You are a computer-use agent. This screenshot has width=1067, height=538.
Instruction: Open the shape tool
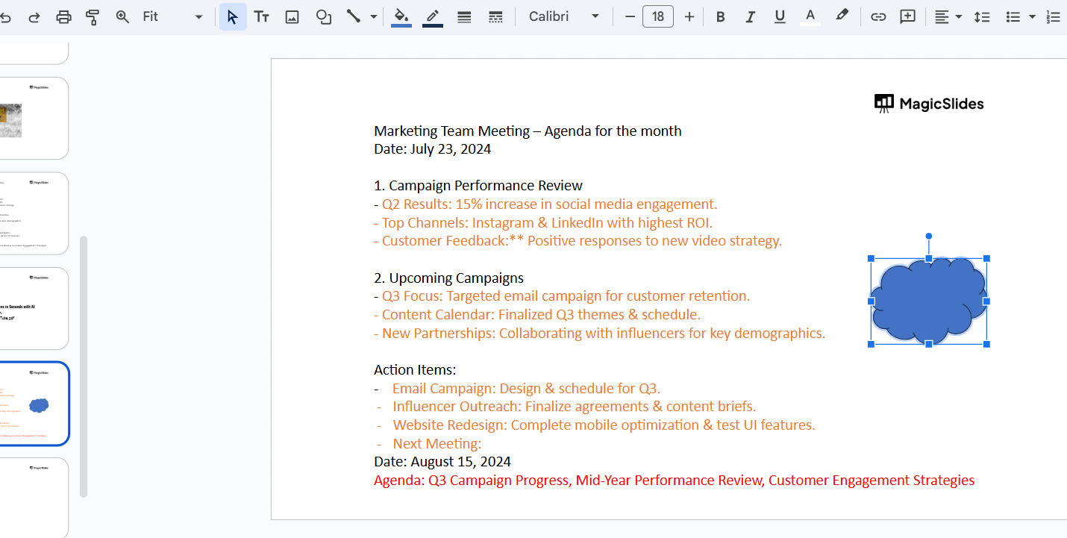coord(324,16)
